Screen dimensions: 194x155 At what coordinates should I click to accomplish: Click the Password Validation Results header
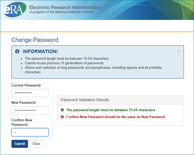(x=85, y=100)
